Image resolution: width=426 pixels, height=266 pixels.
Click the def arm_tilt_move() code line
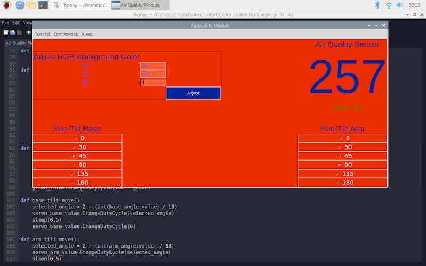click(50, 240)
